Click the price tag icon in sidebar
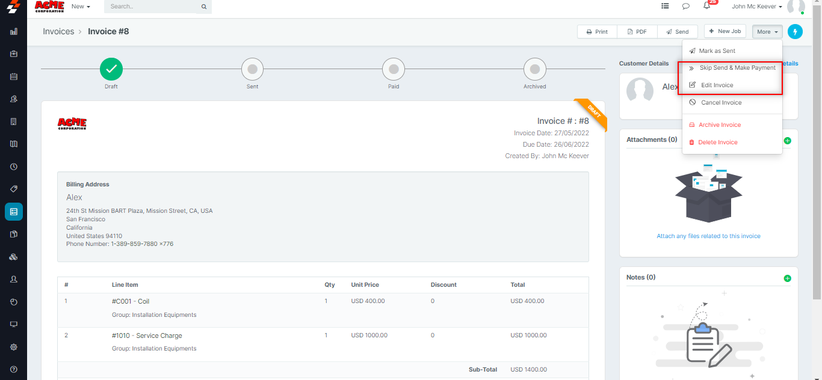822x380 pixels. (x=13, y=189)
